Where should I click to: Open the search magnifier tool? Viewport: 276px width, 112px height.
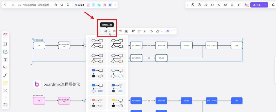coord(68,5)
